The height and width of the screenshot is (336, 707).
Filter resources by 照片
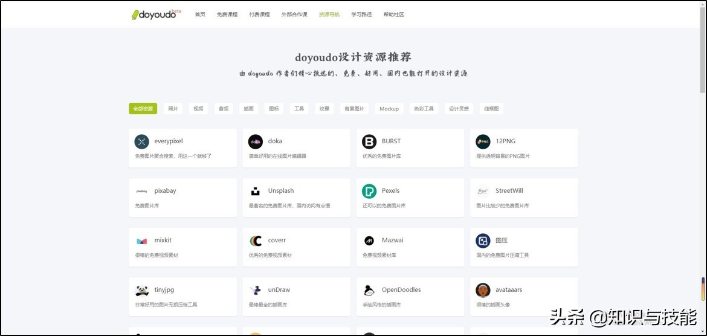[173, 109]
